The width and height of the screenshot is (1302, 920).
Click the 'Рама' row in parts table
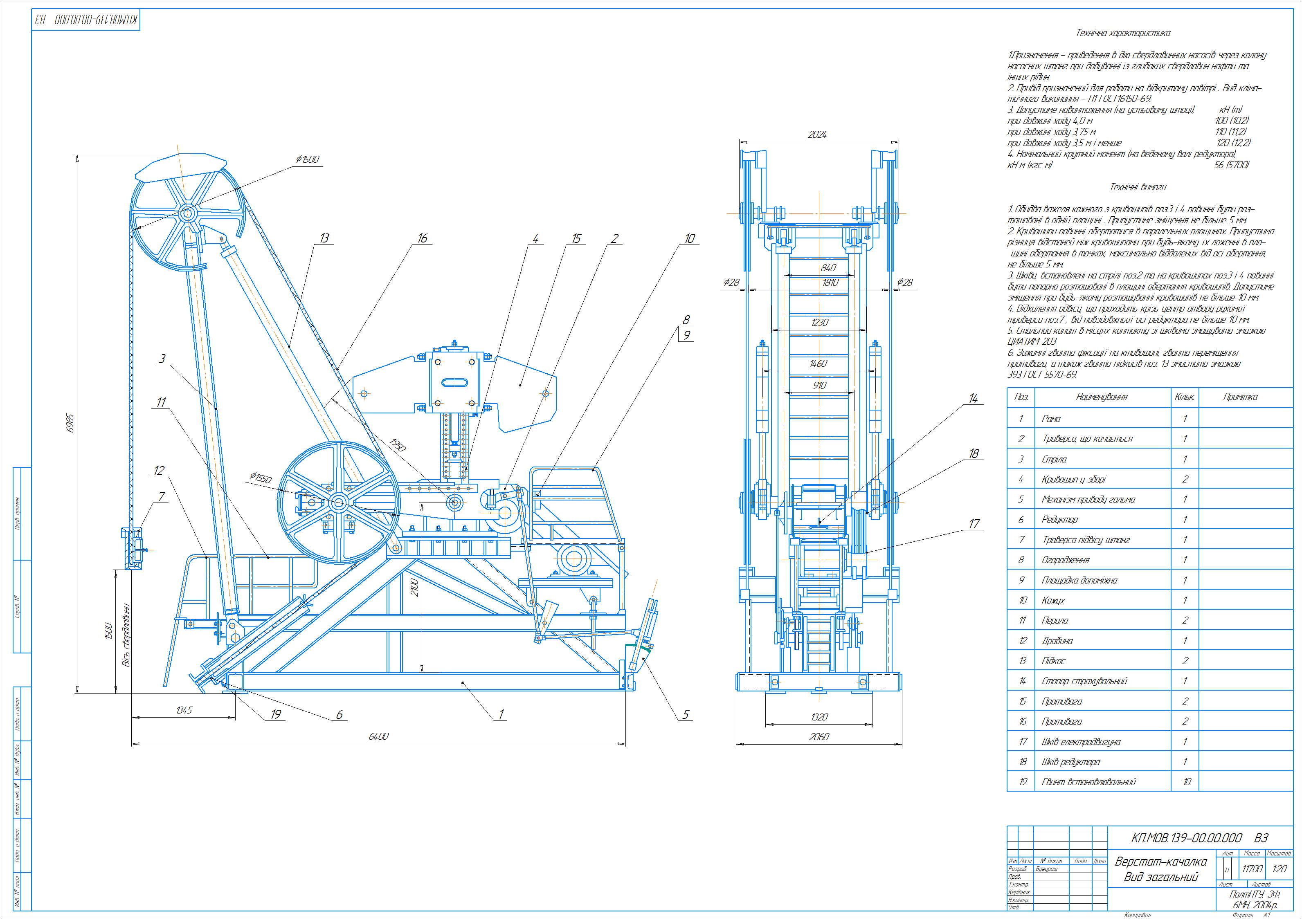click(1051, 419)
